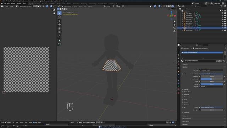Open the Normal Default dropdown
The height and width of the screenshot is (128, 227).
211,87
